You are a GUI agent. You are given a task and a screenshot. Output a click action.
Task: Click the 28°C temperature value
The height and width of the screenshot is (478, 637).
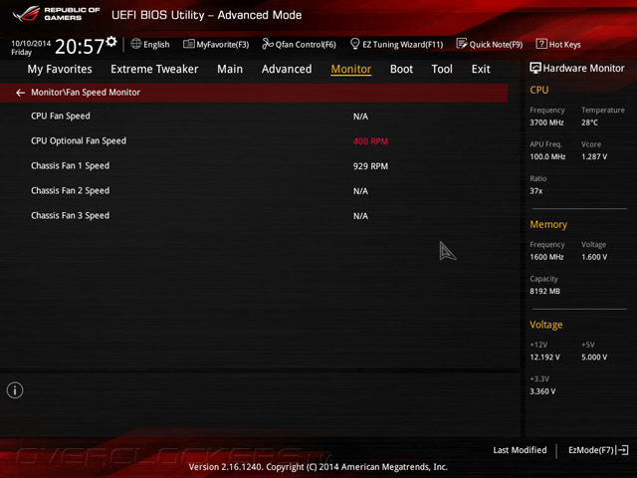[589, 122]
